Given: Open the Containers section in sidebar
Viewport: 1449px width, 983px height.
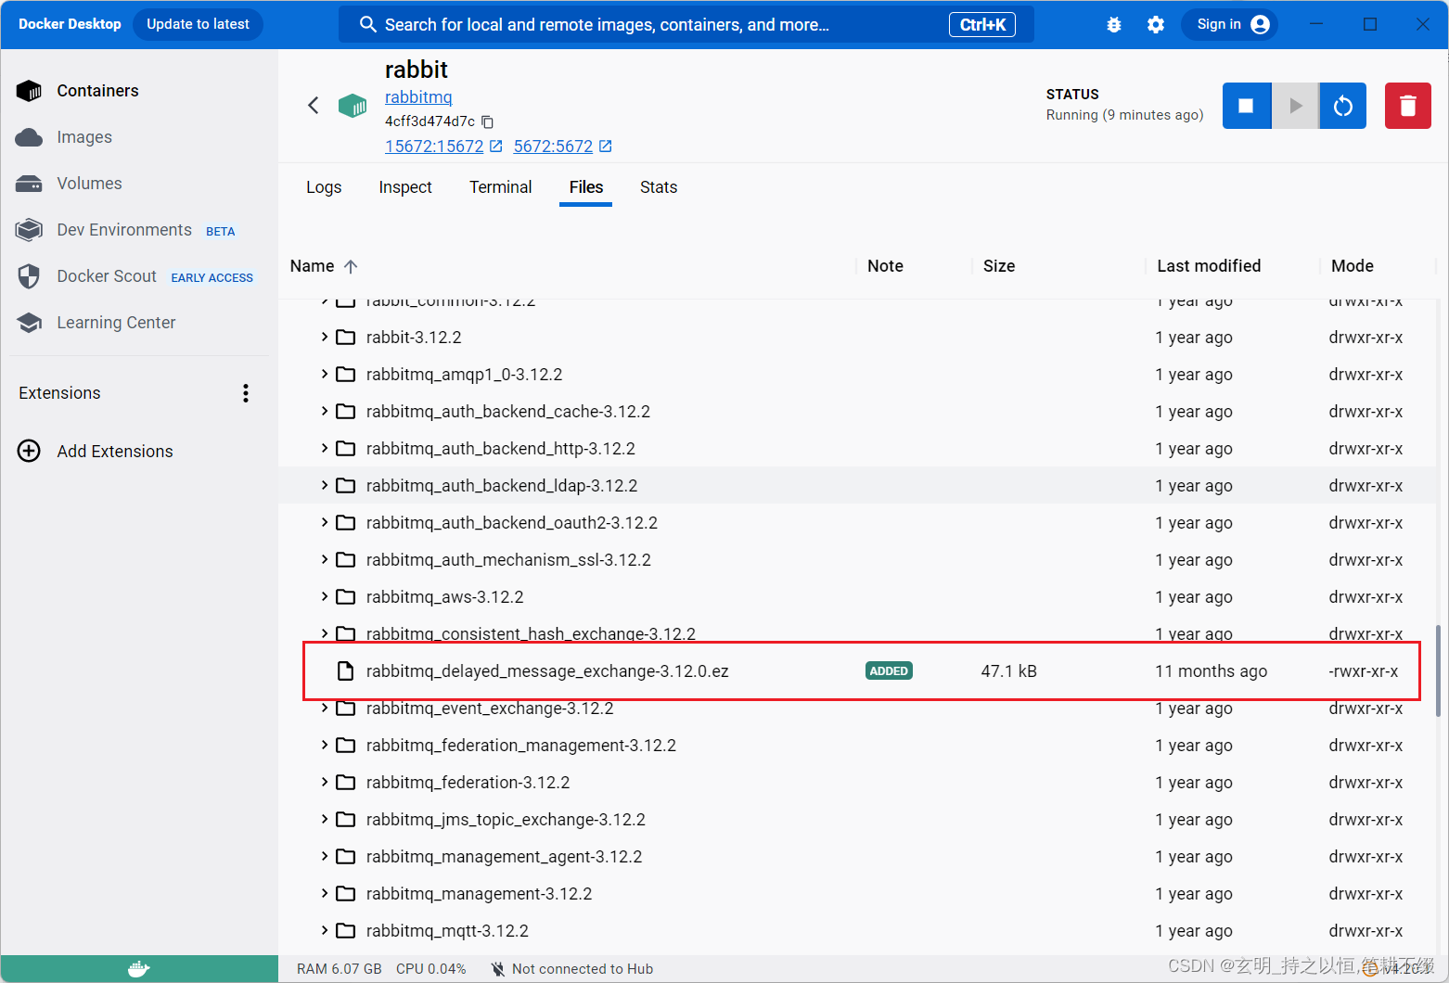Looking at the screenshot, I should pos(96,90).
